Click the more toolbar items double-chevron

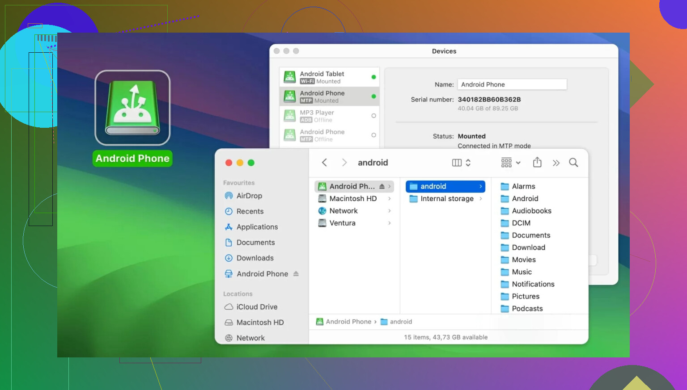coord(556,163)
